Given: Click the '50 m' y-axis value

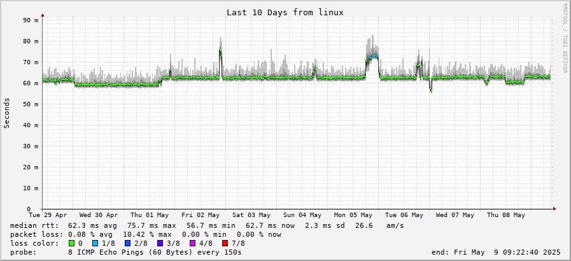Looking at the screenshot, I should tap(31, 104).
